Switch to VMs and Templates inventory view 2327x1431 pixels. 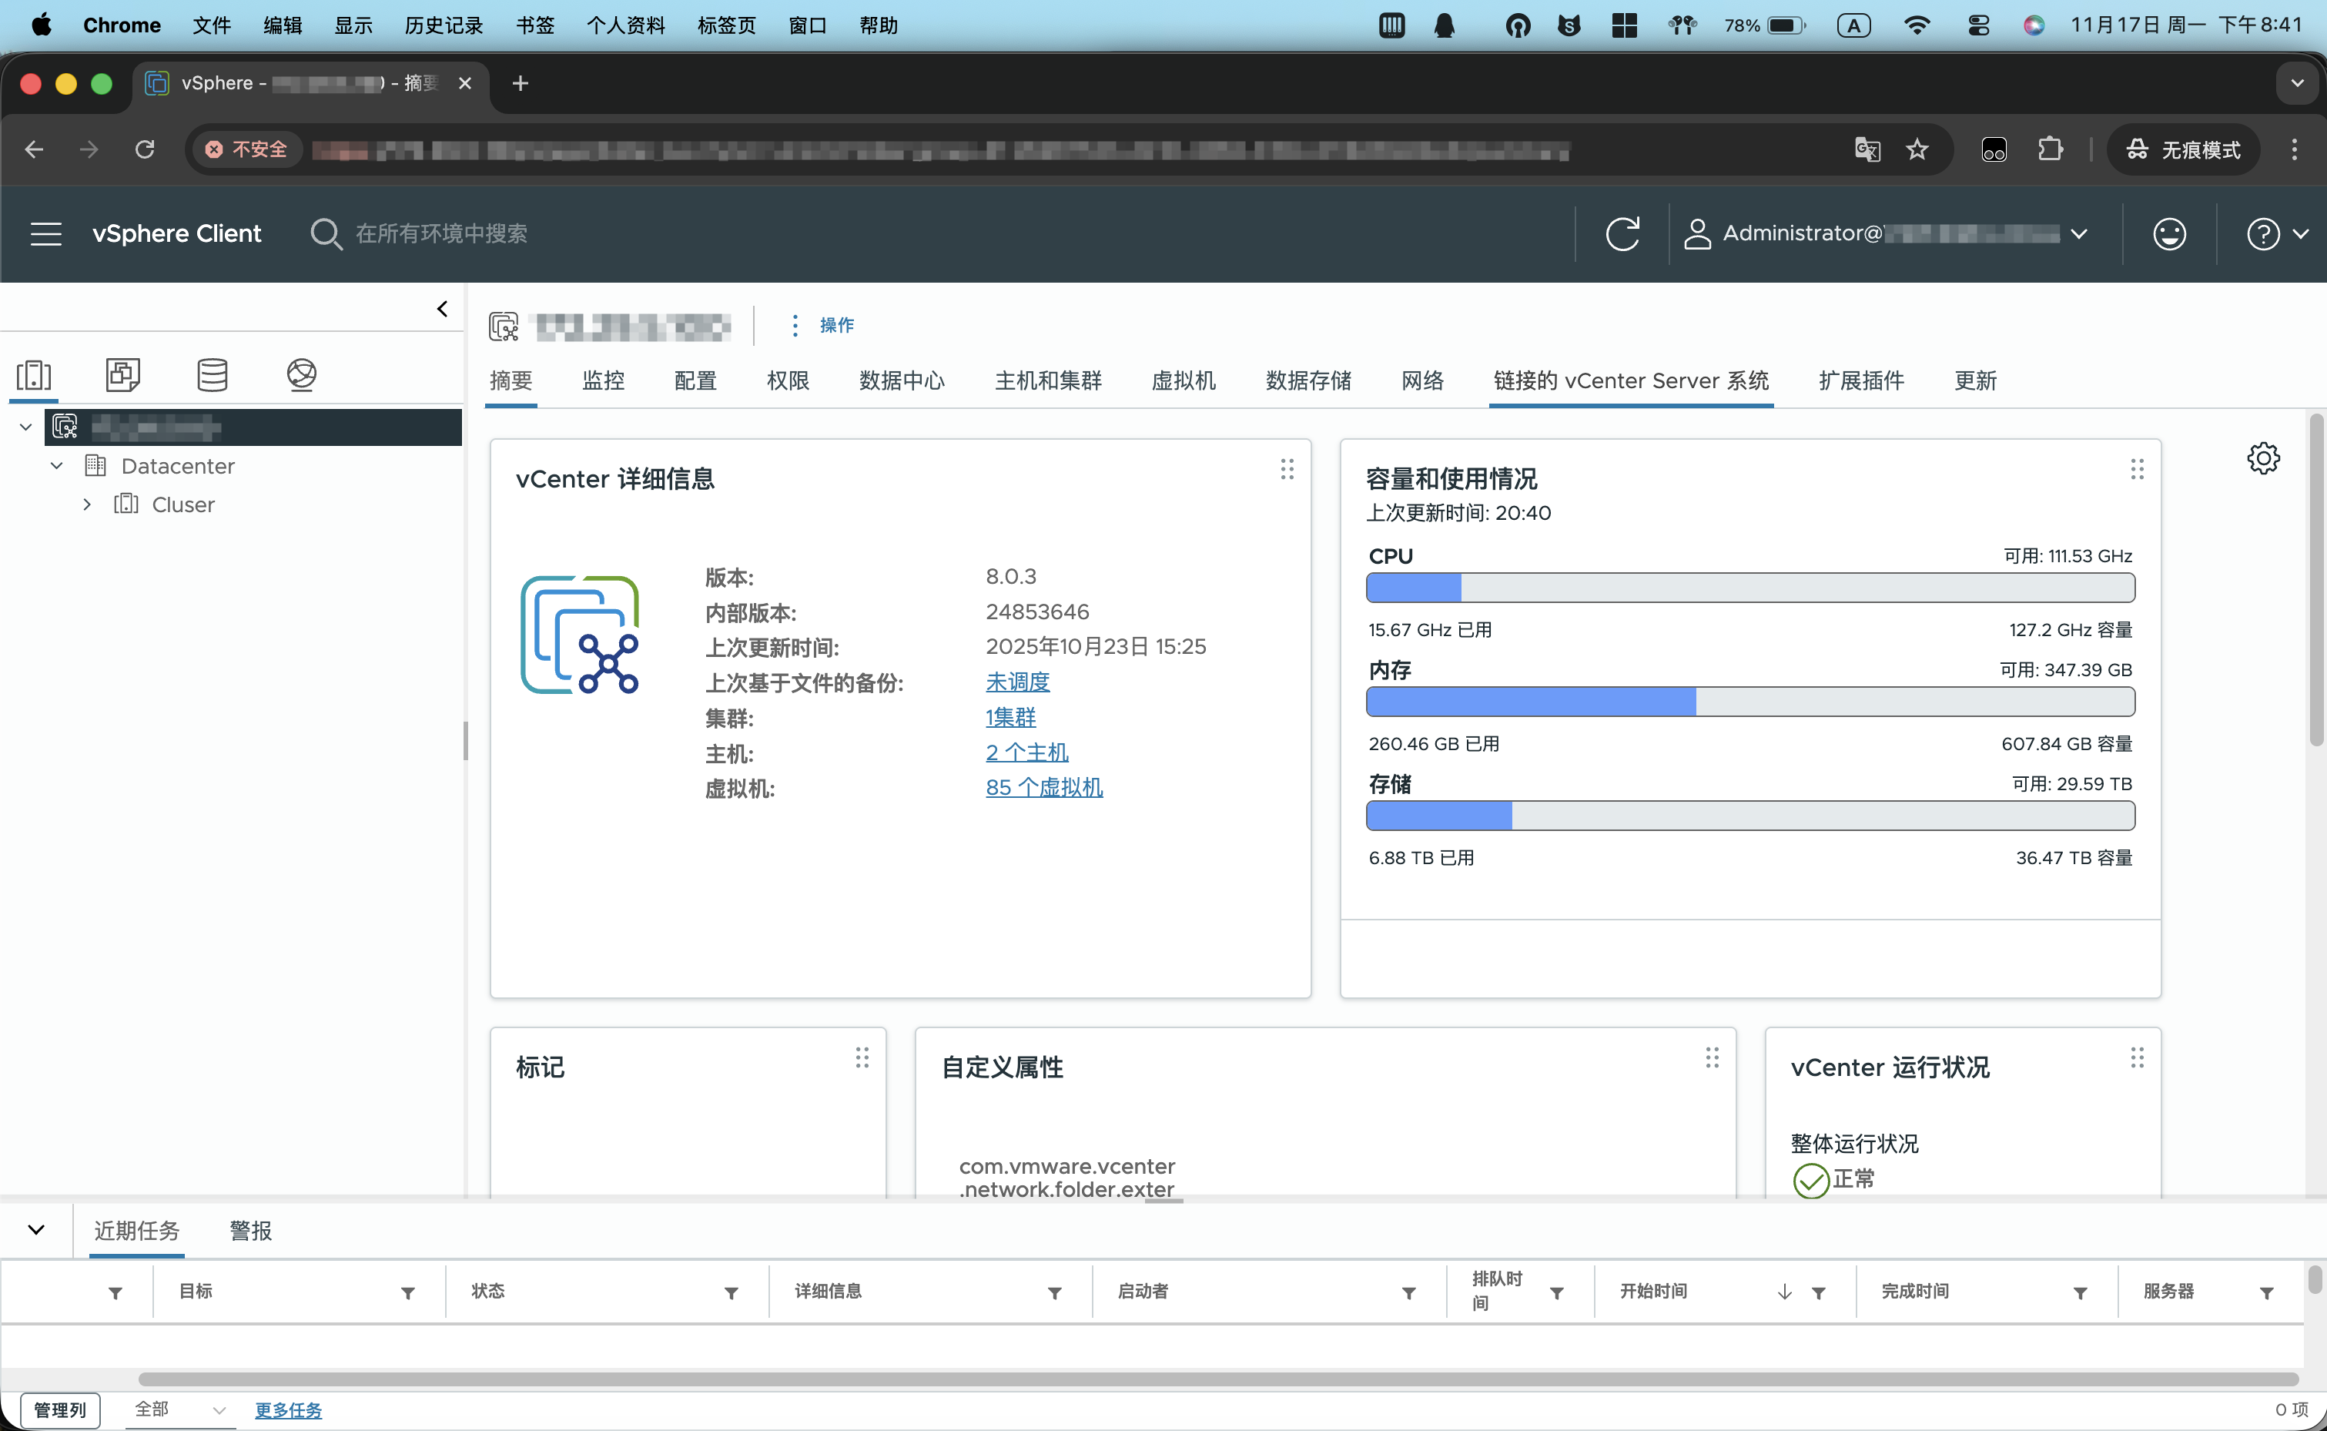pyautogui.click(x=123, y=375)
